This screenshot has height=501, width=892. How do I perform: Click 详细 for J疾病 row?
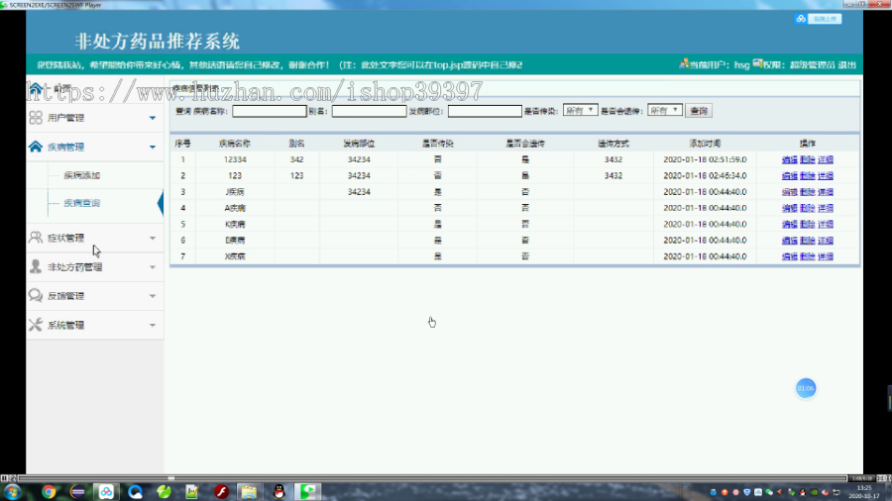coord(826,192)
